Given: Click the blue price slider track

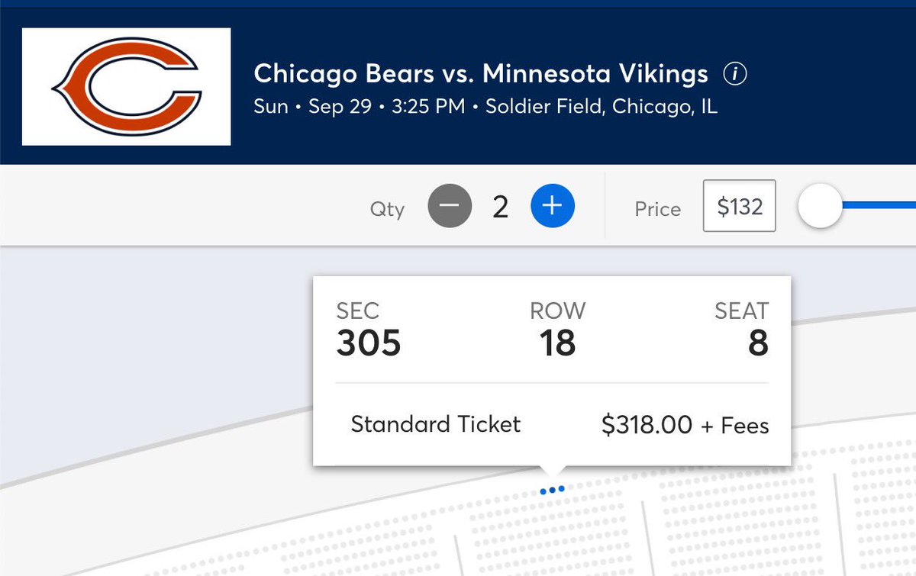Looking at the screenshot, I should [878, 205].
